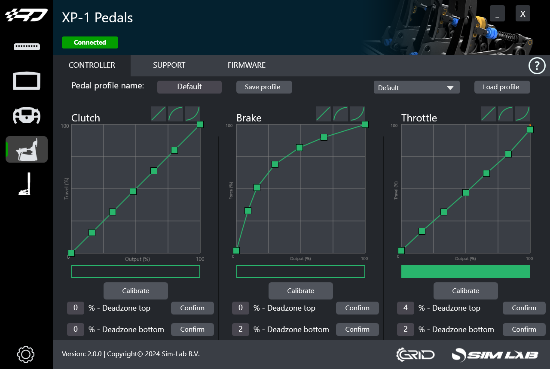Switch to the SUPPORT tab
Screen dimensions: 550x369
(169, 65)
